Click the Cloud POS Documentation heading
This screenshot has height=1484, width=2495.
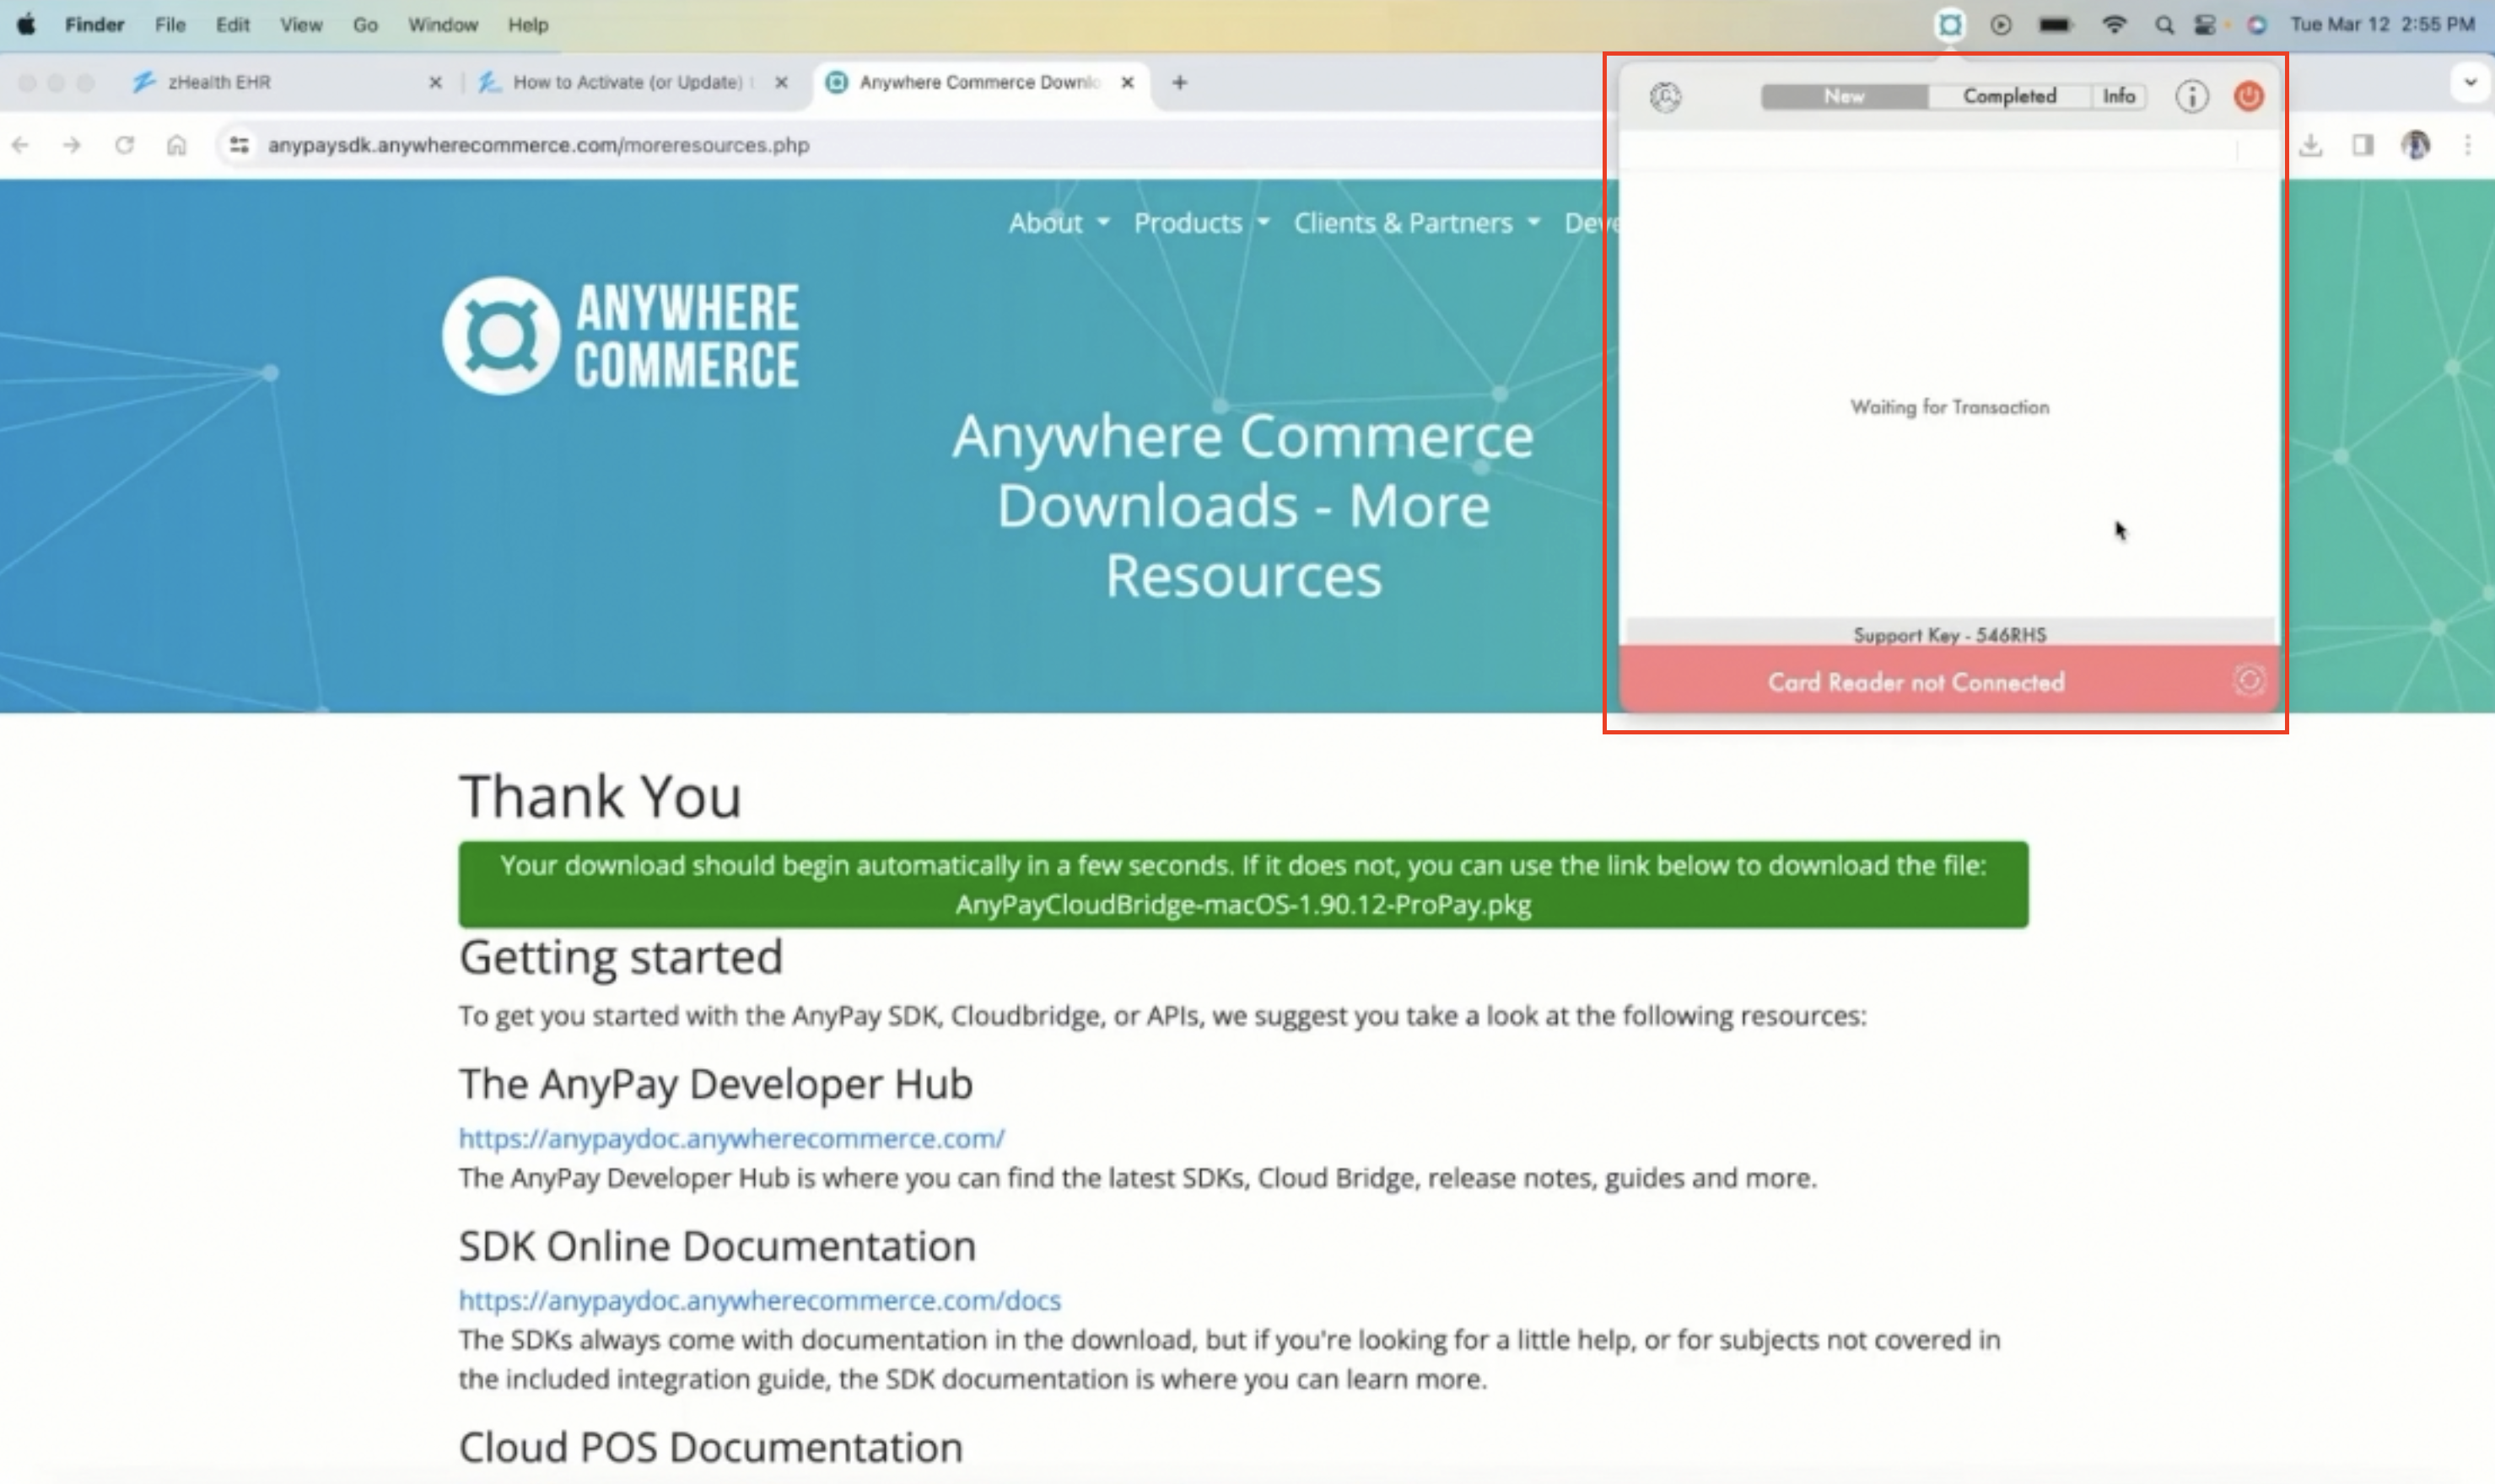point(710,1447)
